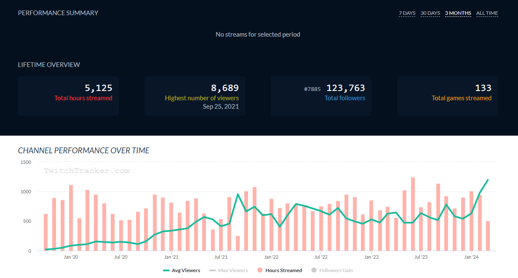Click the LIFETIME OVERVIEW heading
Screen dimensions: 518x278
(x=49, y=65)
